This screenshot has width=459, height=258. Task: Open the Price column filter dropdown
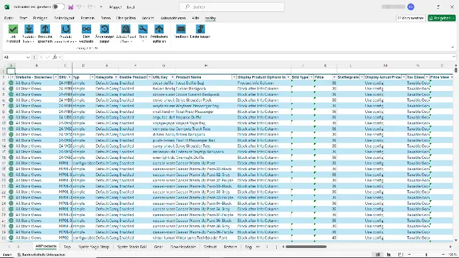point(334,77)
